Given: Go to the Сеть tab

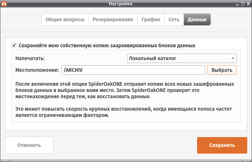Looking at the screenshot, I should click(174, 19).
